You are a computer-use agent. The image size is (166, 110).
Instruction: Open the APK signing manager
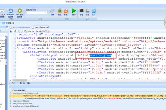[x=20, y=13]
